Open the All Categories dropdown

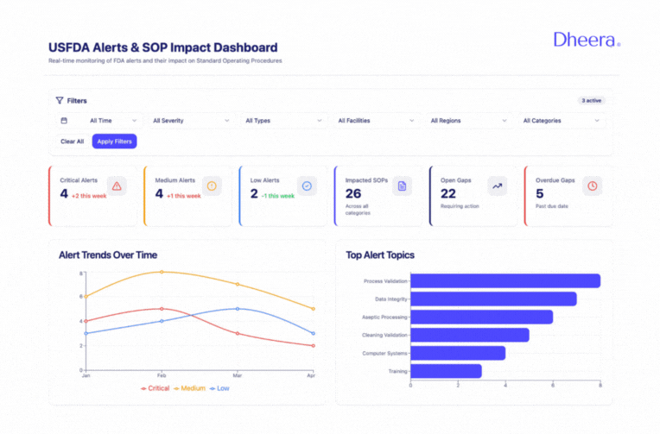(561, 121)
